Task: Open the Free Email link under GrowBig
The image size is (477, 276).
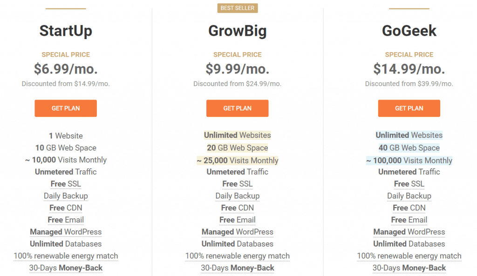Action: 237,220
